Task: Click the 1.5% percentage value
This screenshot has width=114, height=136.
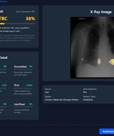Action: click(x=4, y=85)
